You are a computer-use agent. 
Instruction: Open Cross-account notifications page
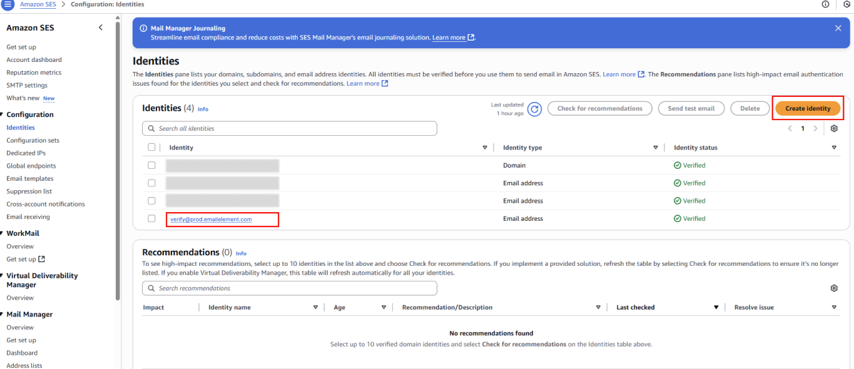46,204
